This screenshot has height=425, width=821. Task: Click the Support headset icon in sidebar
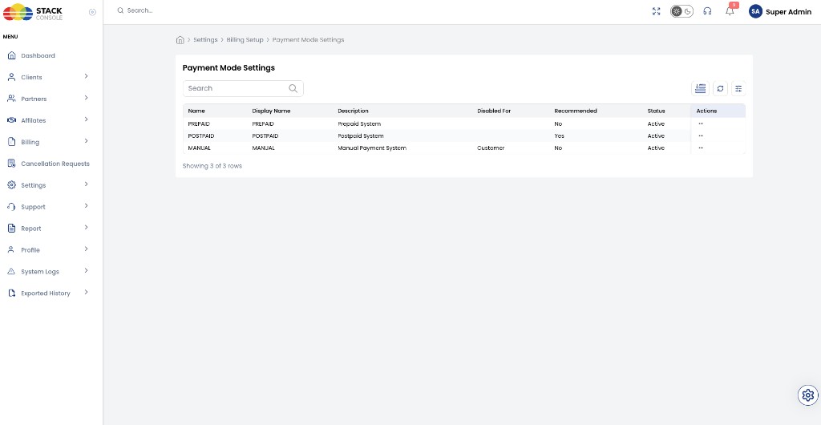pos(11,207)
